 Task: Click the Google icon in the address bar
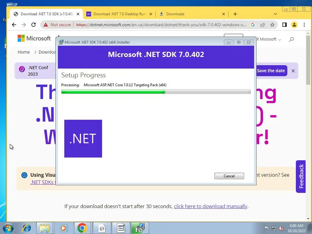[253, 25]
